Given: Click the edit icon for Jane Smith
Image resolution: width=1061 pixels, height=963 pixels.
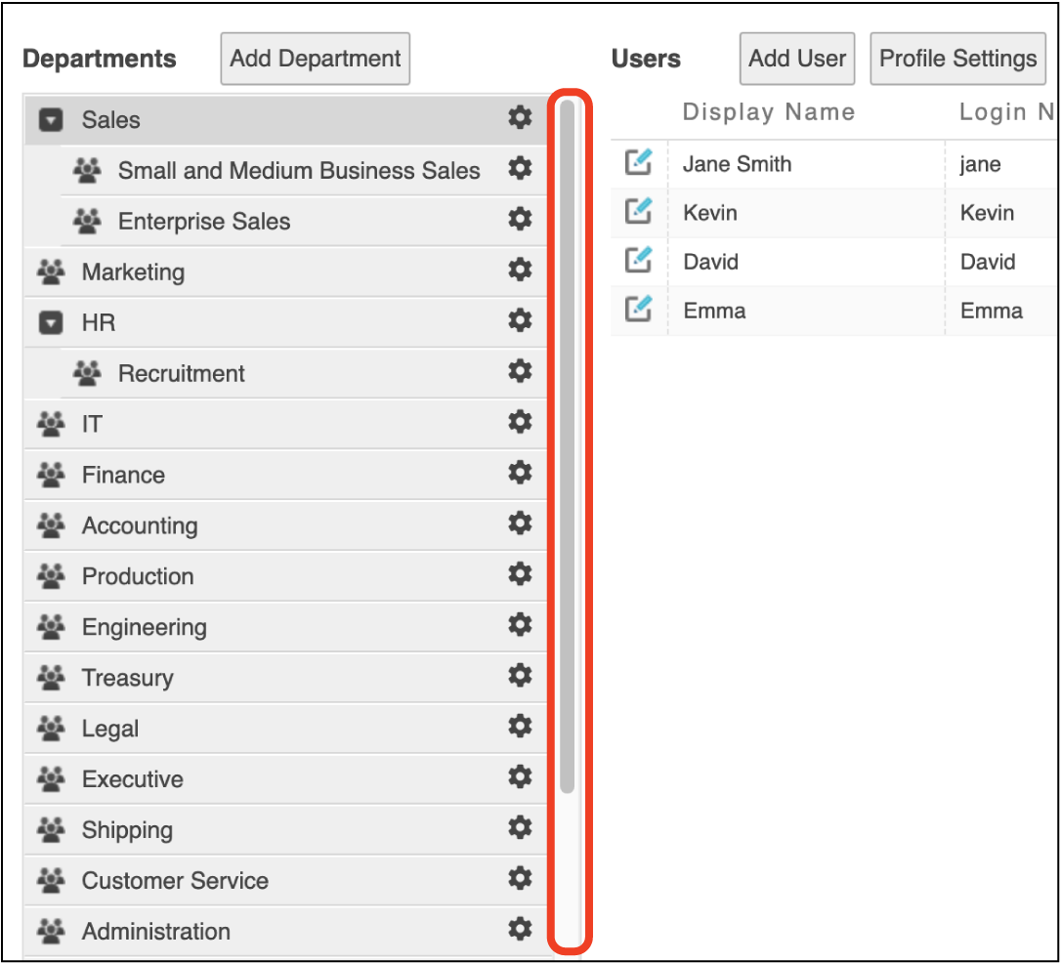Looking at the screenshot, I should [638, 162].
